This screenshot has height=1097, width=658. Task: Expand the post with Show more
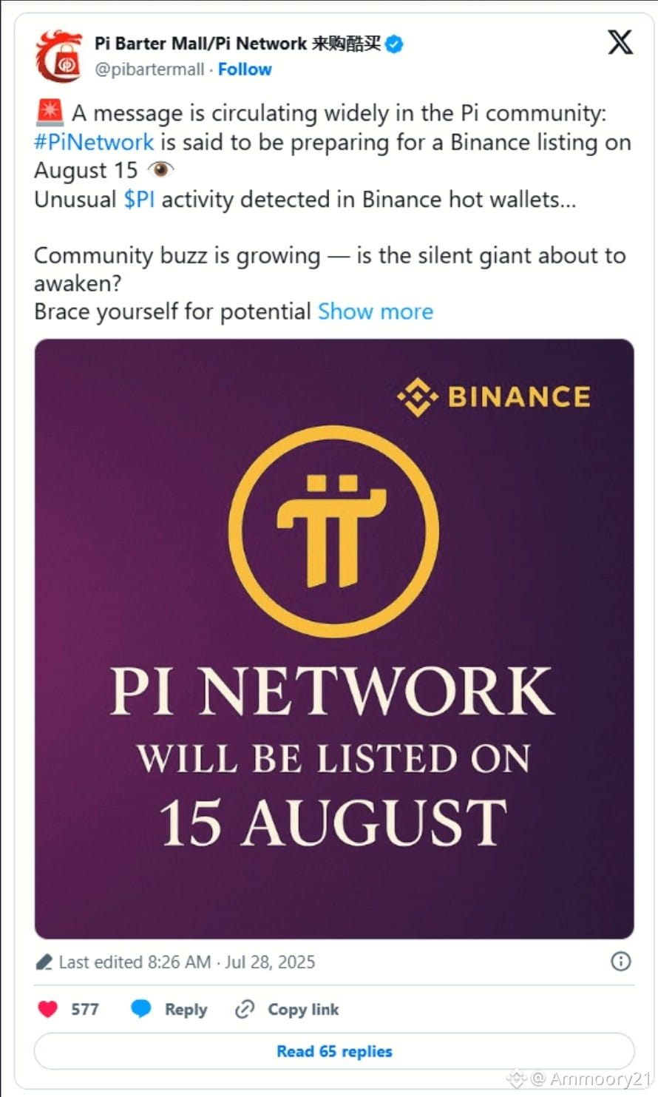(376, 311)
